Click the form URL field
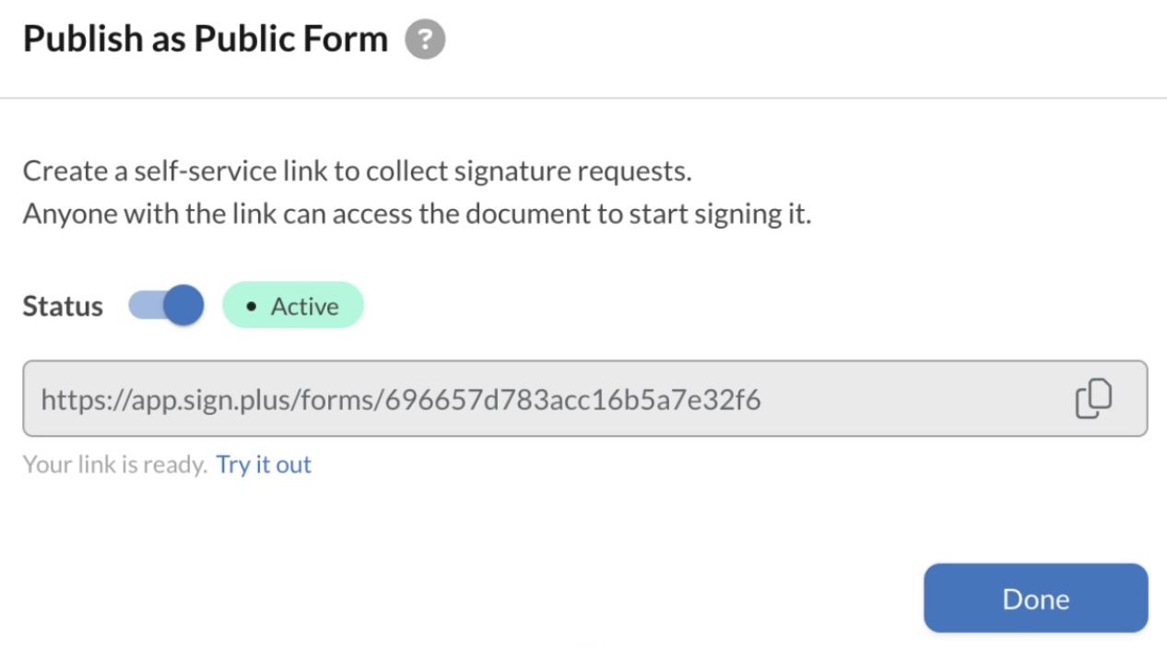 coord(553,399)
